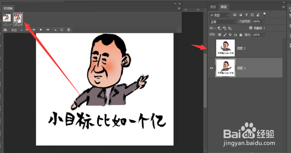Screen dimensions: 291x153
Task: Unify layer position icon
Action: point(219,28)
